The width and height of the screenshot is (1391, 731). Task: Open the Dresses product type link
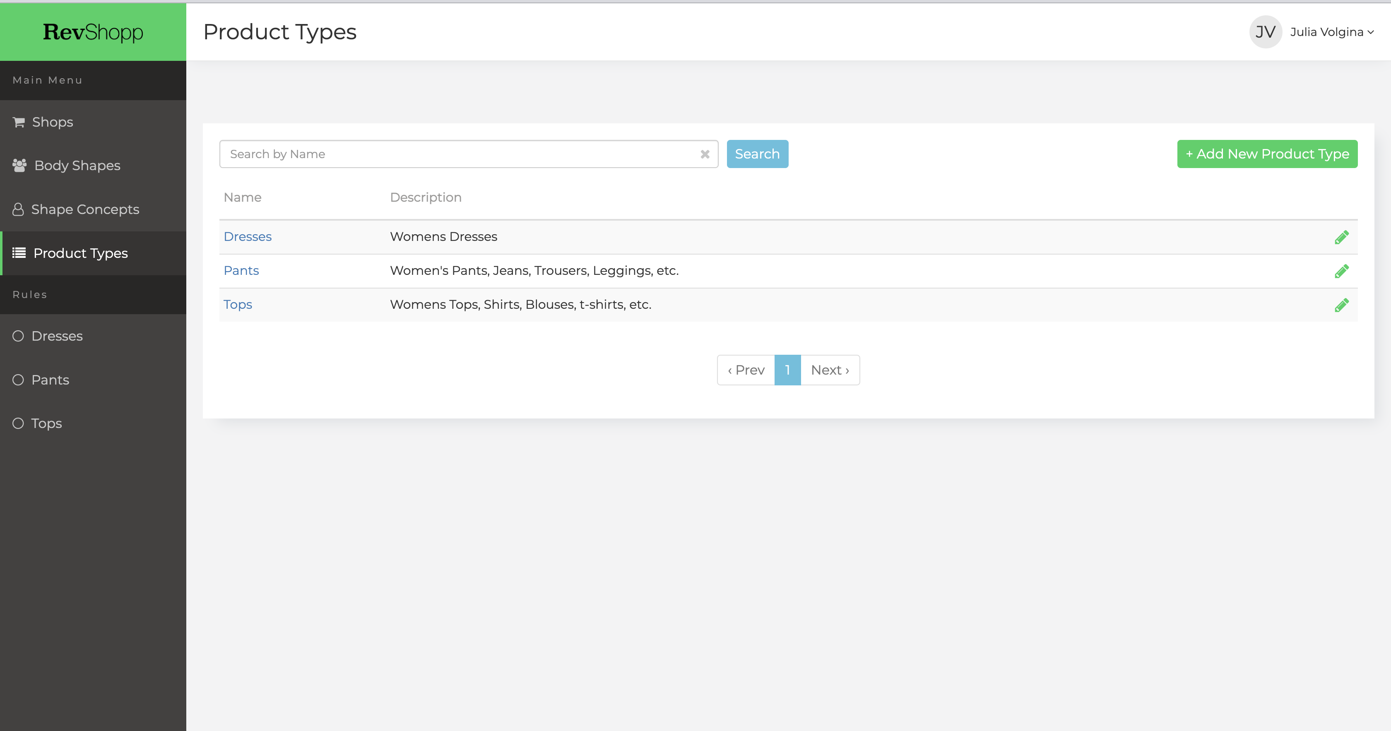click(x=247, y=236)
